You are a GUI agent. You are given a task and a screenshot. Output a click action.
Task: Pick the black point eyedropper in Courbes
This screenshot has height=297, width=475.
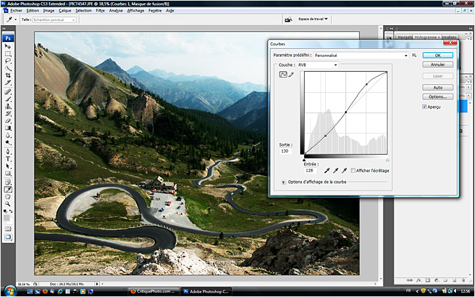[x=327, y=171]
